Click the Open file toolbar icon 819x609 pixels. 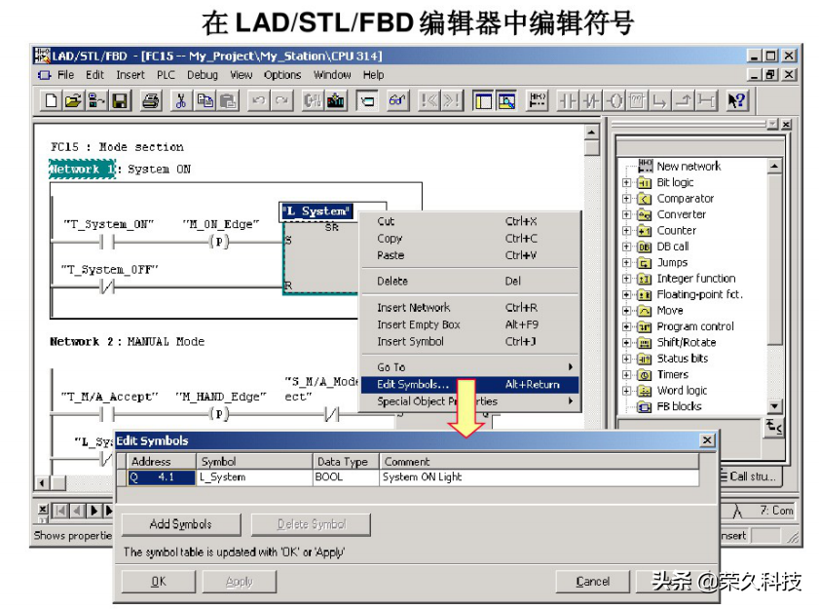coord(74,100)
